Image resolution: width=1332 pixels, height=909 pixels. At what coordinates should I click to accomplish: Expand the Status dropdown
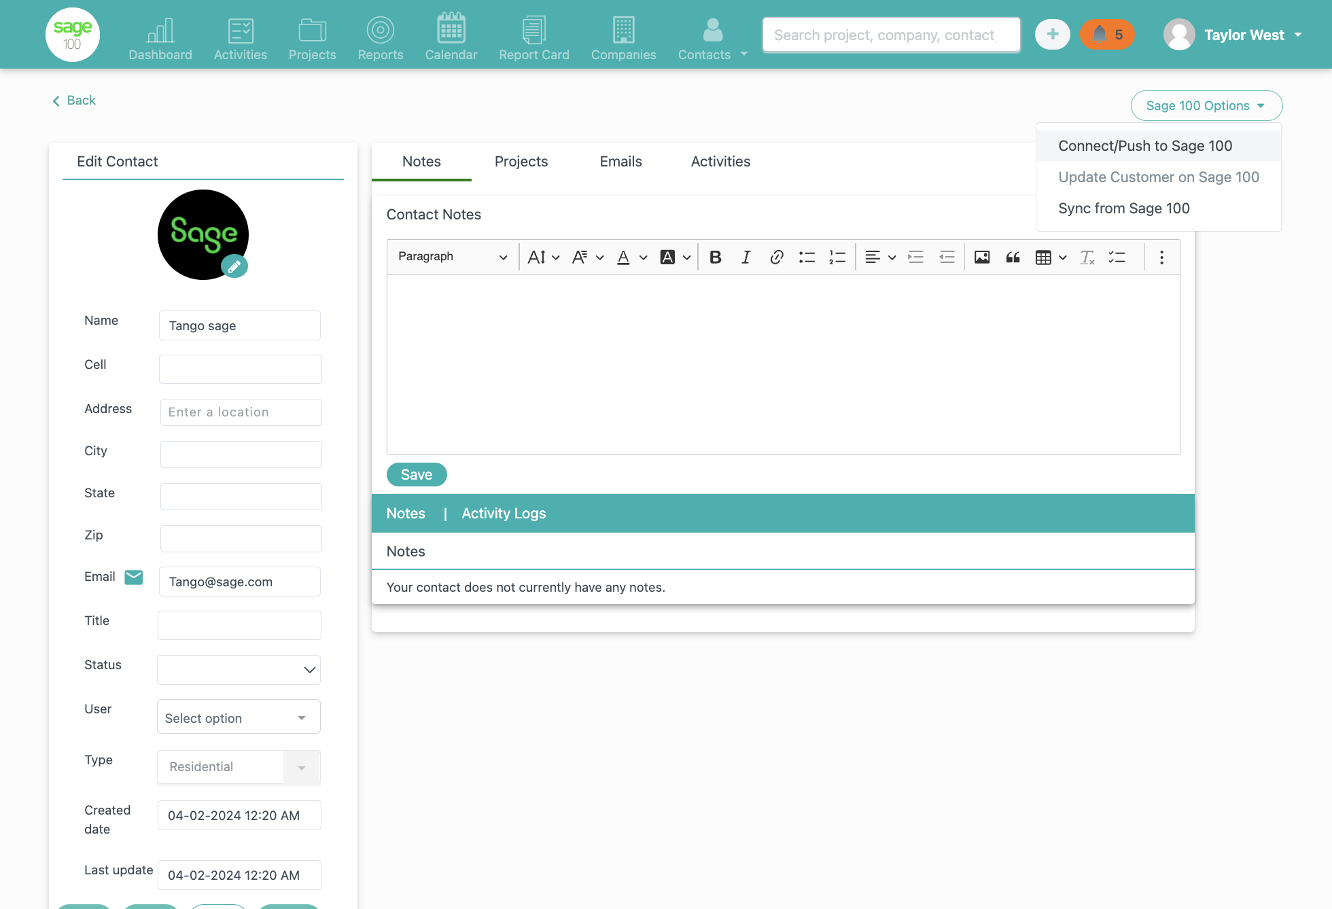(239, 670)
